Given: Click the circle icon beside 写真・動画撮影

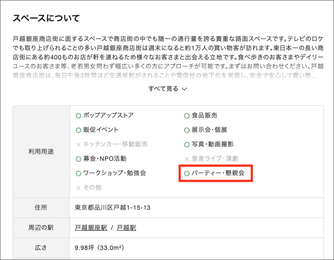Looking at the screenshot, I should (187, 144).
